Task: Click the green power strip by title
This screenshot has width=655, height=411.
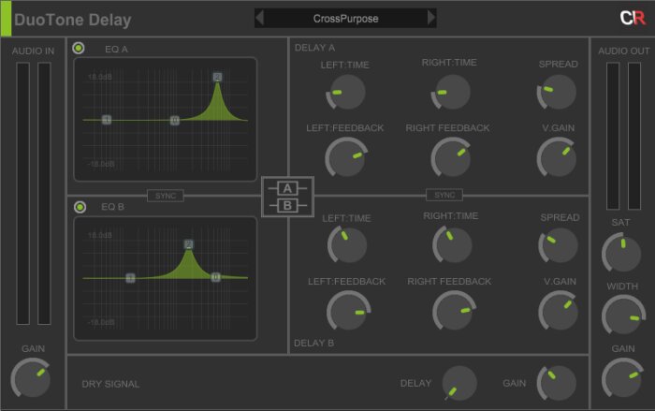Action: click(x=6, y=19)
